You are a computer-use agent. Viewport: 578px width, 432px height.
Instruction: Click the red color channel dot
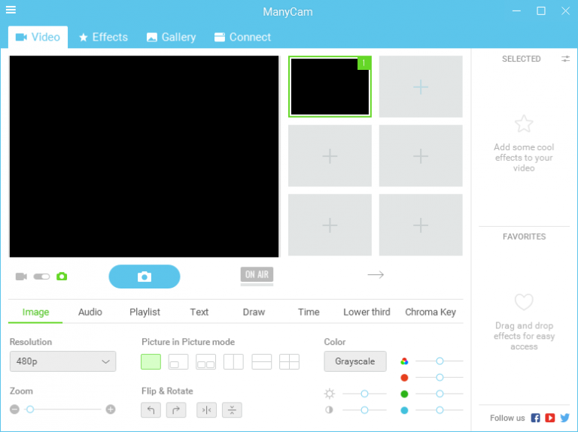click(404, 378)
